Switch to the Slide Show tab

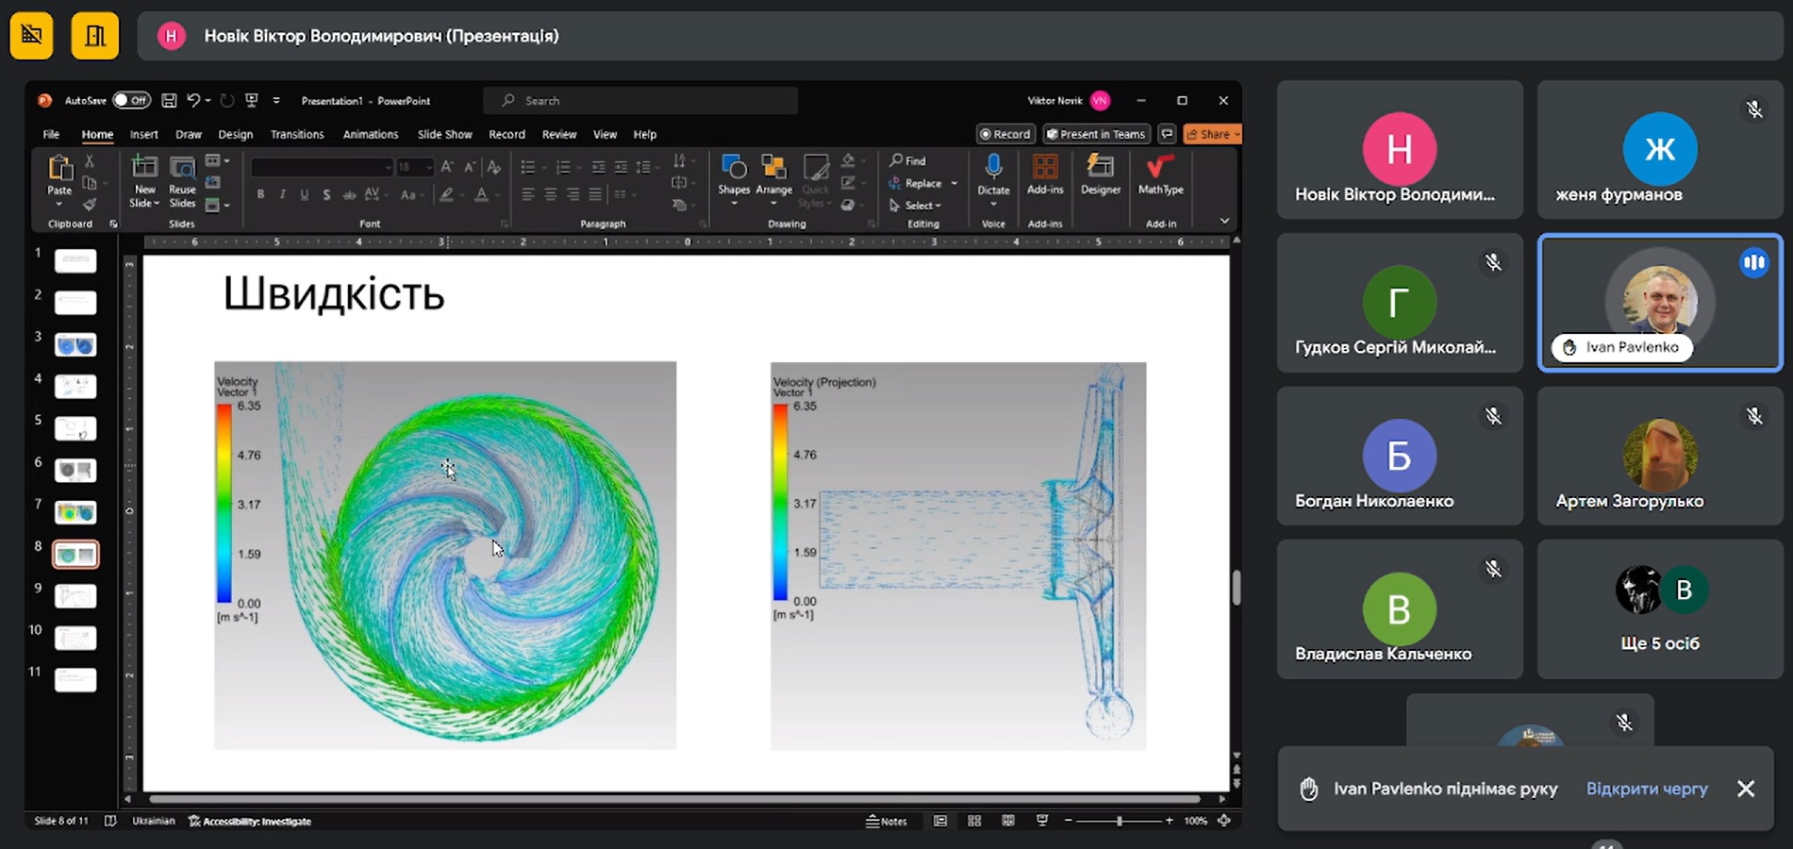[x=444, y=134]
